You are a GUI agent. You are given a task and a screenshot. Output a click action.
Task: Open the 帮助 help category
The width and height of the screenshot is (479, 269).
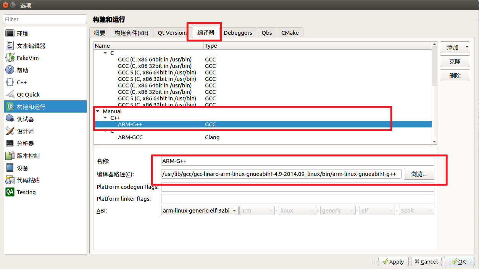[x=45, y=70]
